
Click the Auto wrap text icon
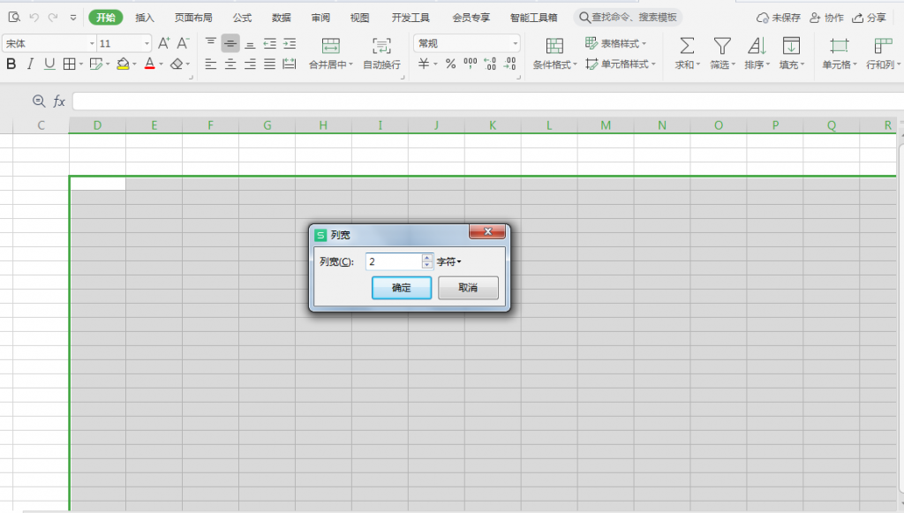[x=381, y=46]
